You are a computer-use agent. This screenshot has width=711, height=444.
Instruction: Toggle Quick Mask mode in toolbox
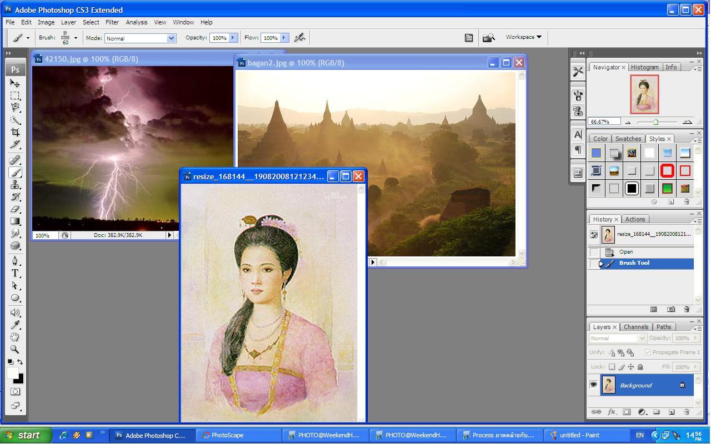(x=15, y=392)
